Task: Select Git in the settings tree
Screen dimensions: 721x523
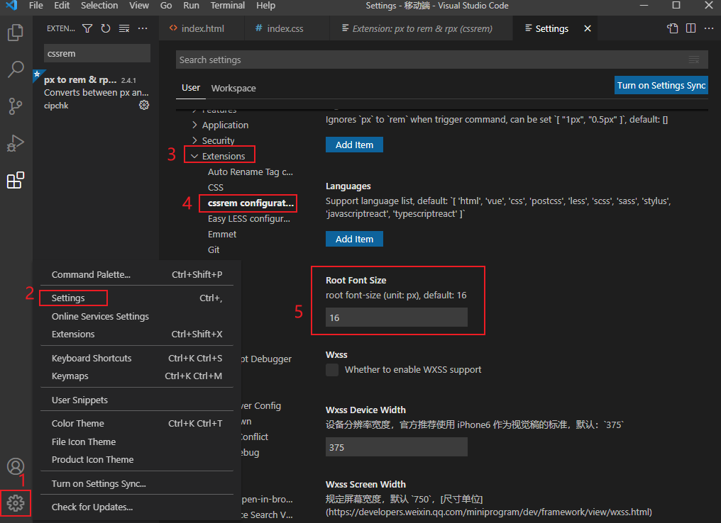Action: (214, 249)
